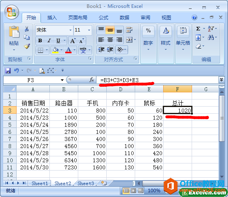228x197 pixels.
Task: Click the AutoSum sigma icon
Action: tap(198, 28)
